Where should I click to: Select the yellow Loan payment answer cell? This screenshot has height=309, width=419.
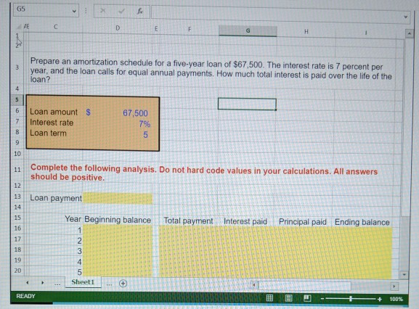[118, 199]
